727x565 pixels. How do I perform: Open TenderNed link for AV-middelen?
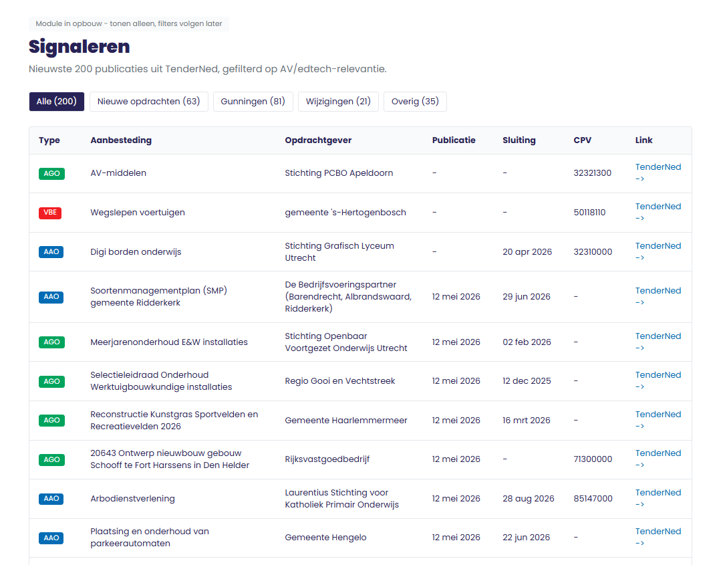click(x=658, y=173)
